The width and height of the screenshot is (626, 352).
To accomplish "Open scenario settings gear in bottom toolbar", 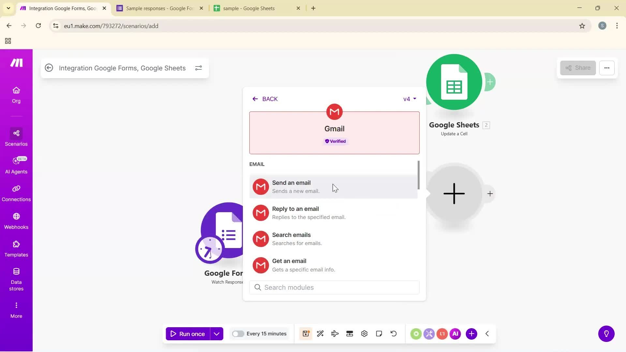I will tap(364, 333).
